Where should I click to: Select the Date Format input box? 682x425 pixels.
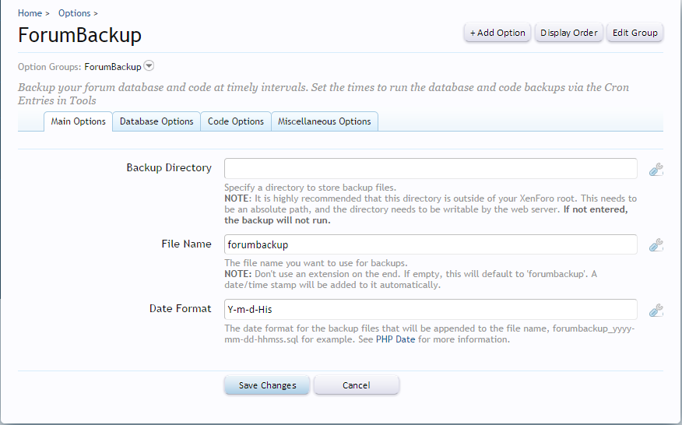pyautogui.click(x=431, y=309)
